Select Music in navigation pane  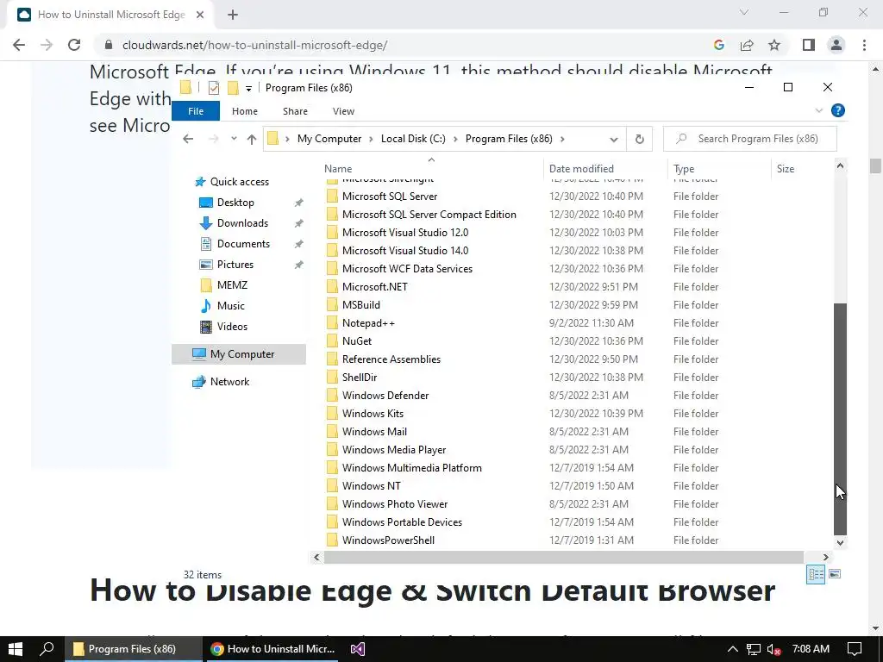point(230,306)
